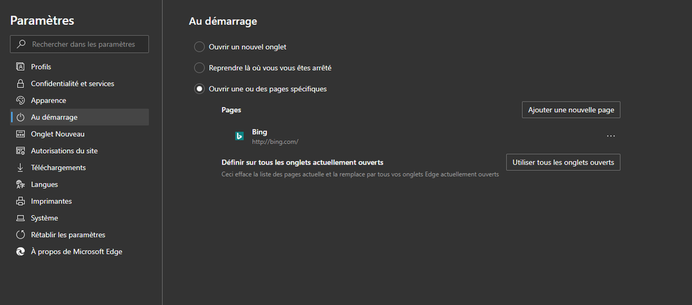Image resolution: width=692 pixels, height=305 pixels.
Task: Click the power icon beside Au démarrage
Action: coord(20,117)
